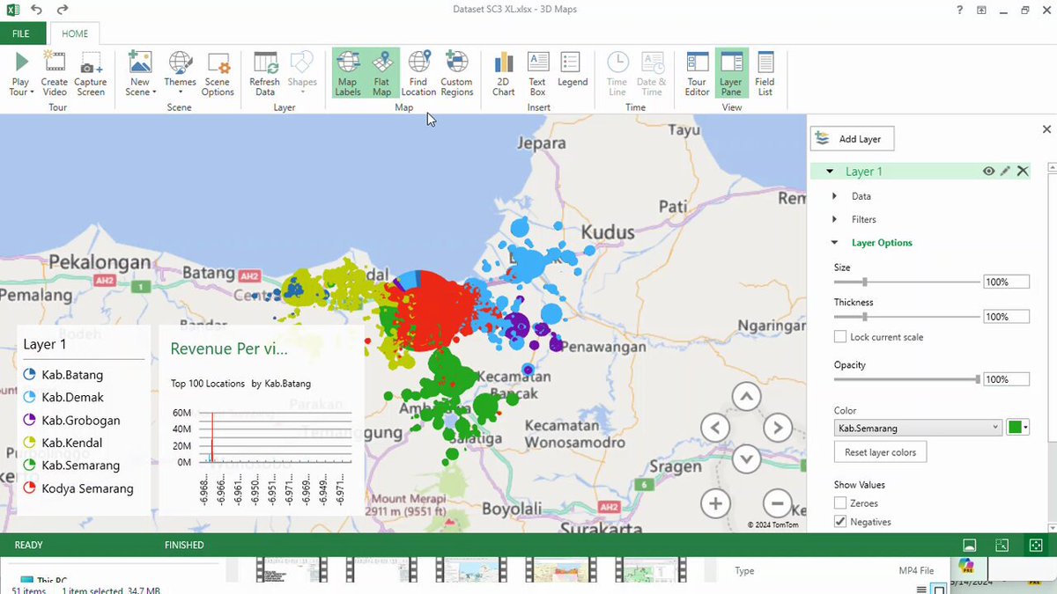Click the first status bar view icon
Viewport: 1057px width, 594px height.
(969, 546)
